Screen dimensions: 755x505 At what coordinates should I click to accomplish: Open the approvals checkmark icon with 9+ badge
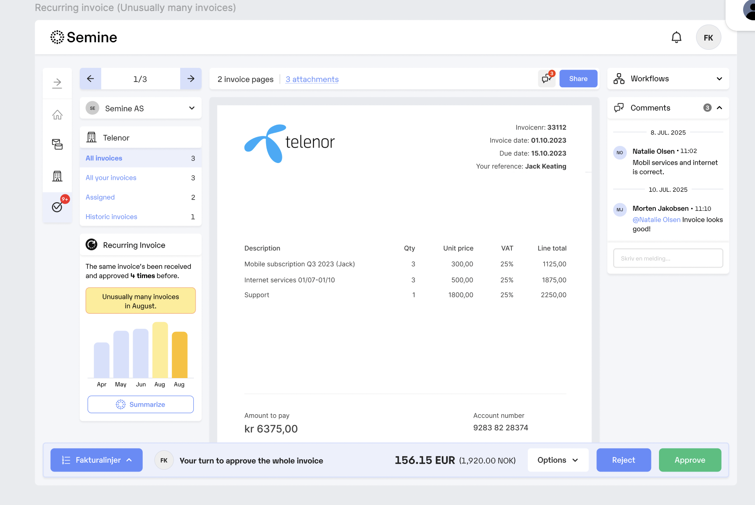[57, 207]
